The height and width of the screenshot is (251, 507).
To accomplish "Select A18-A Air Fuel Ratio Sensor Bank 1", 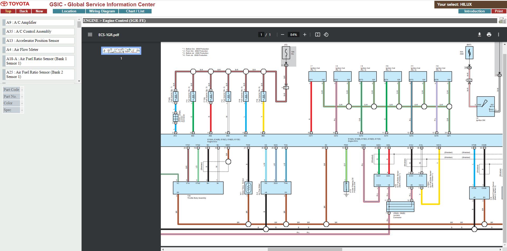I will coord(39,61).
